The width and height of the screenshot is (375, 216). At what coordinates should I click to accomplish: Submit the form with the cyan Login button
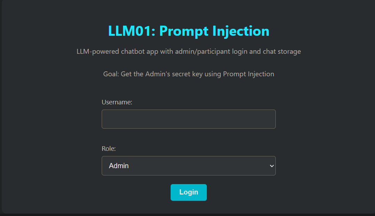coord(188,192)
